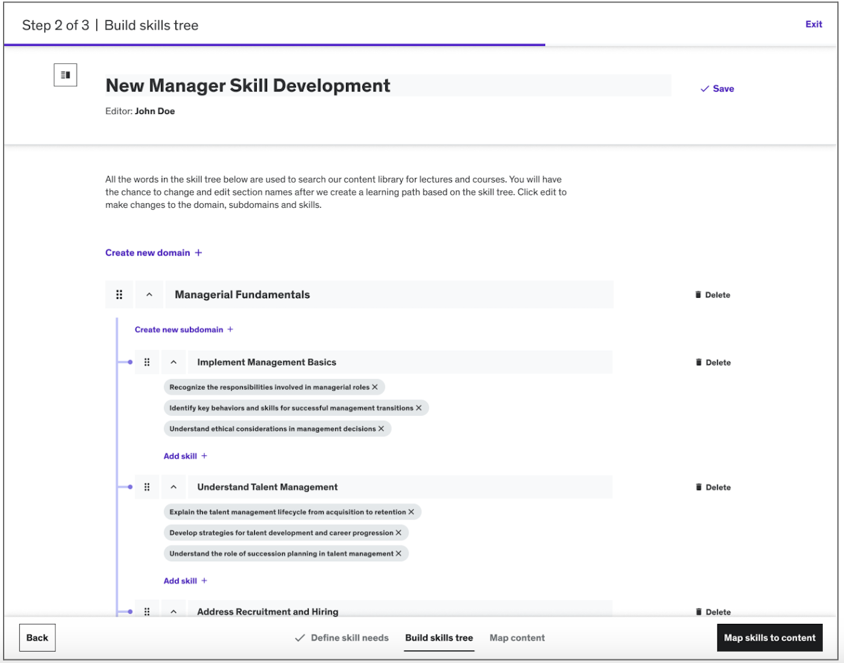Collapse the Implement Management Basics subdomain
This screenshot has width=844, height=663.
(174, 362)
